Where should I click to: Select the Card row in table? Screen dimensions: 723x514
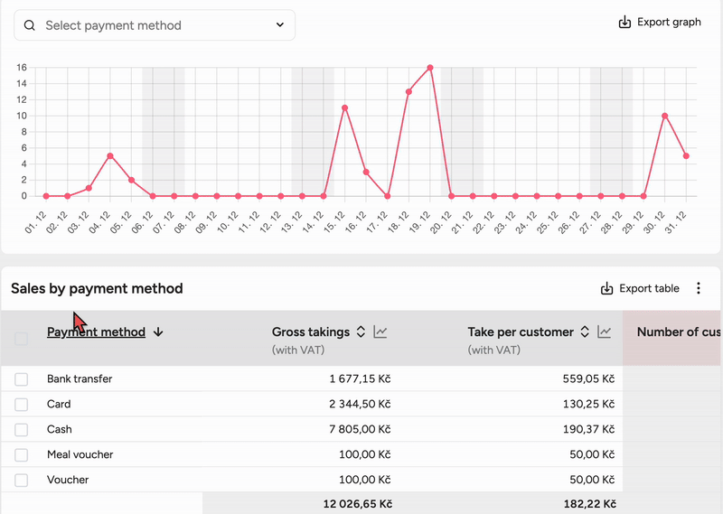(59, 405)
